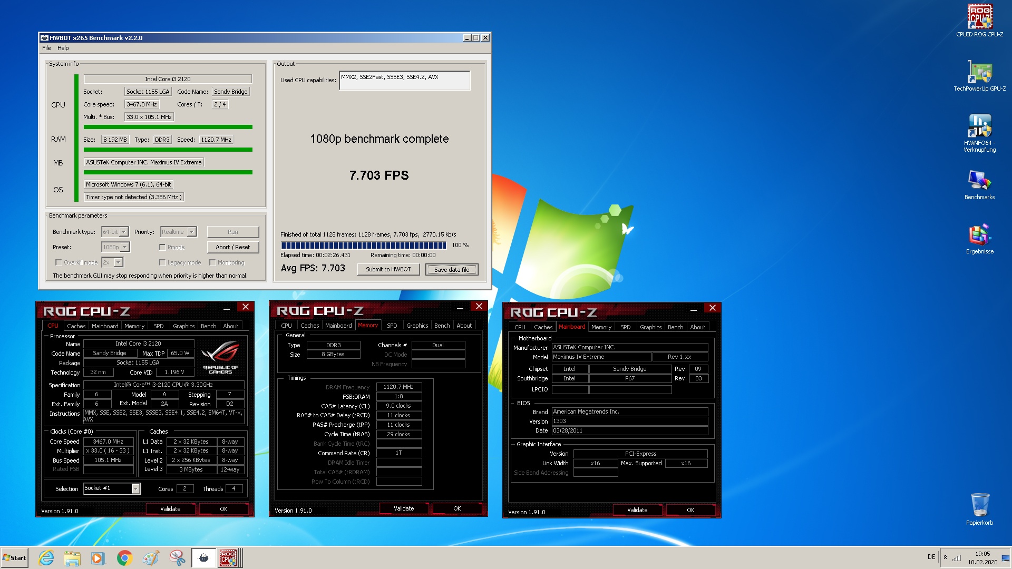
Task: Minimize the middle ROG CPU-Z window
Action: (x=460, y=308)
